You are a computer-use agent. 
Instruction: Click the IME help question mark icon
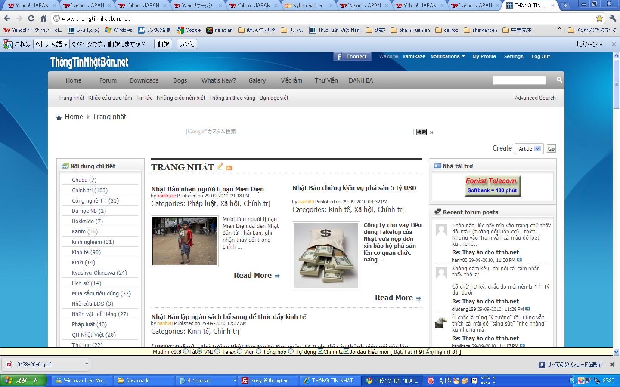pyautogui.click(x=474, y=381)
